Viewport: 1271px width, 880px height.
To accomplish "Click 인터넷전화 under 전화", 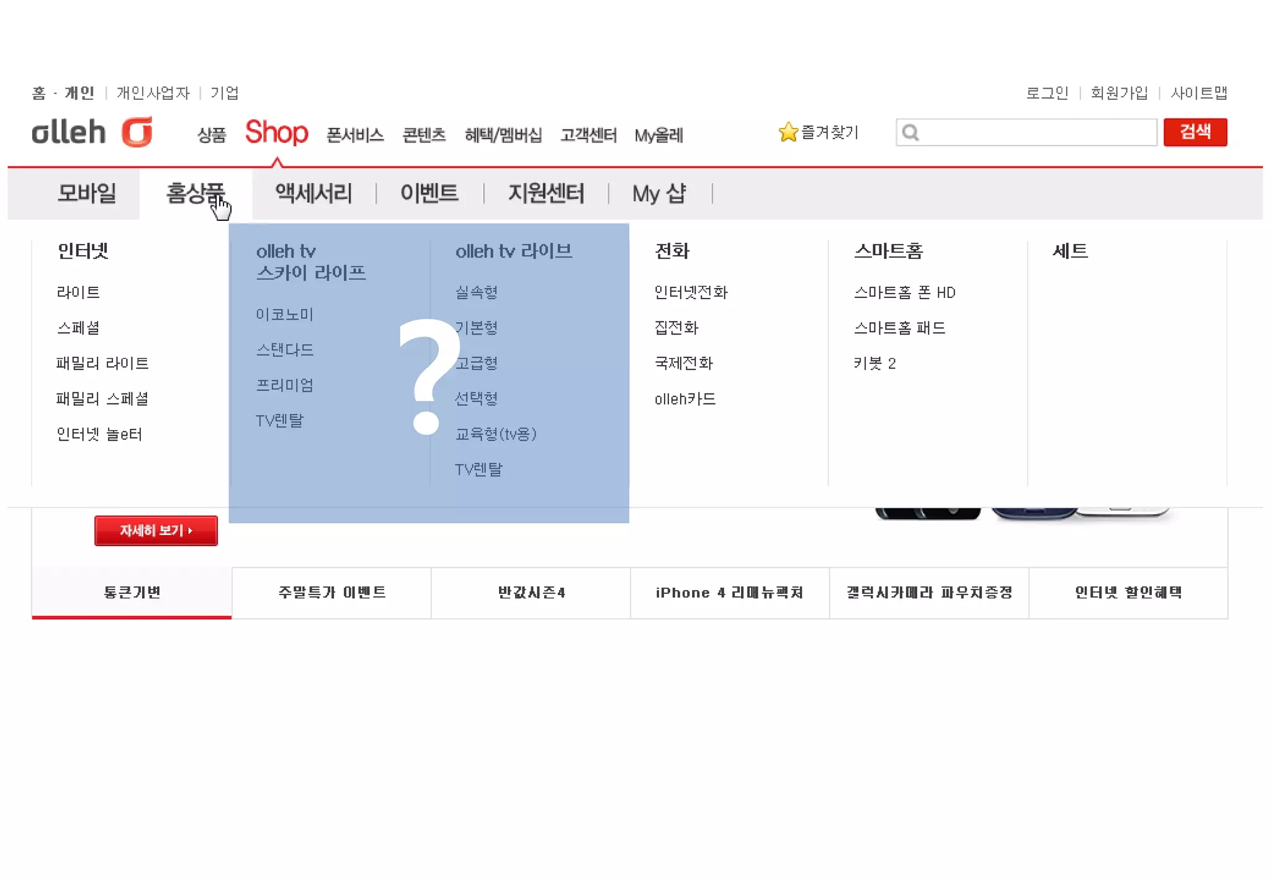I will [691, 292].
